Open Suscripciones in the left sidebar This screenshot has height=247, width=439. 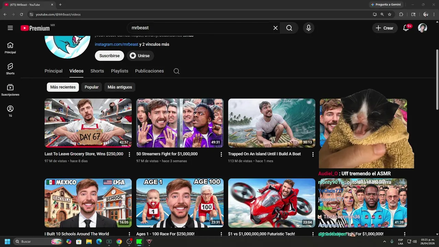coord(10,90)
